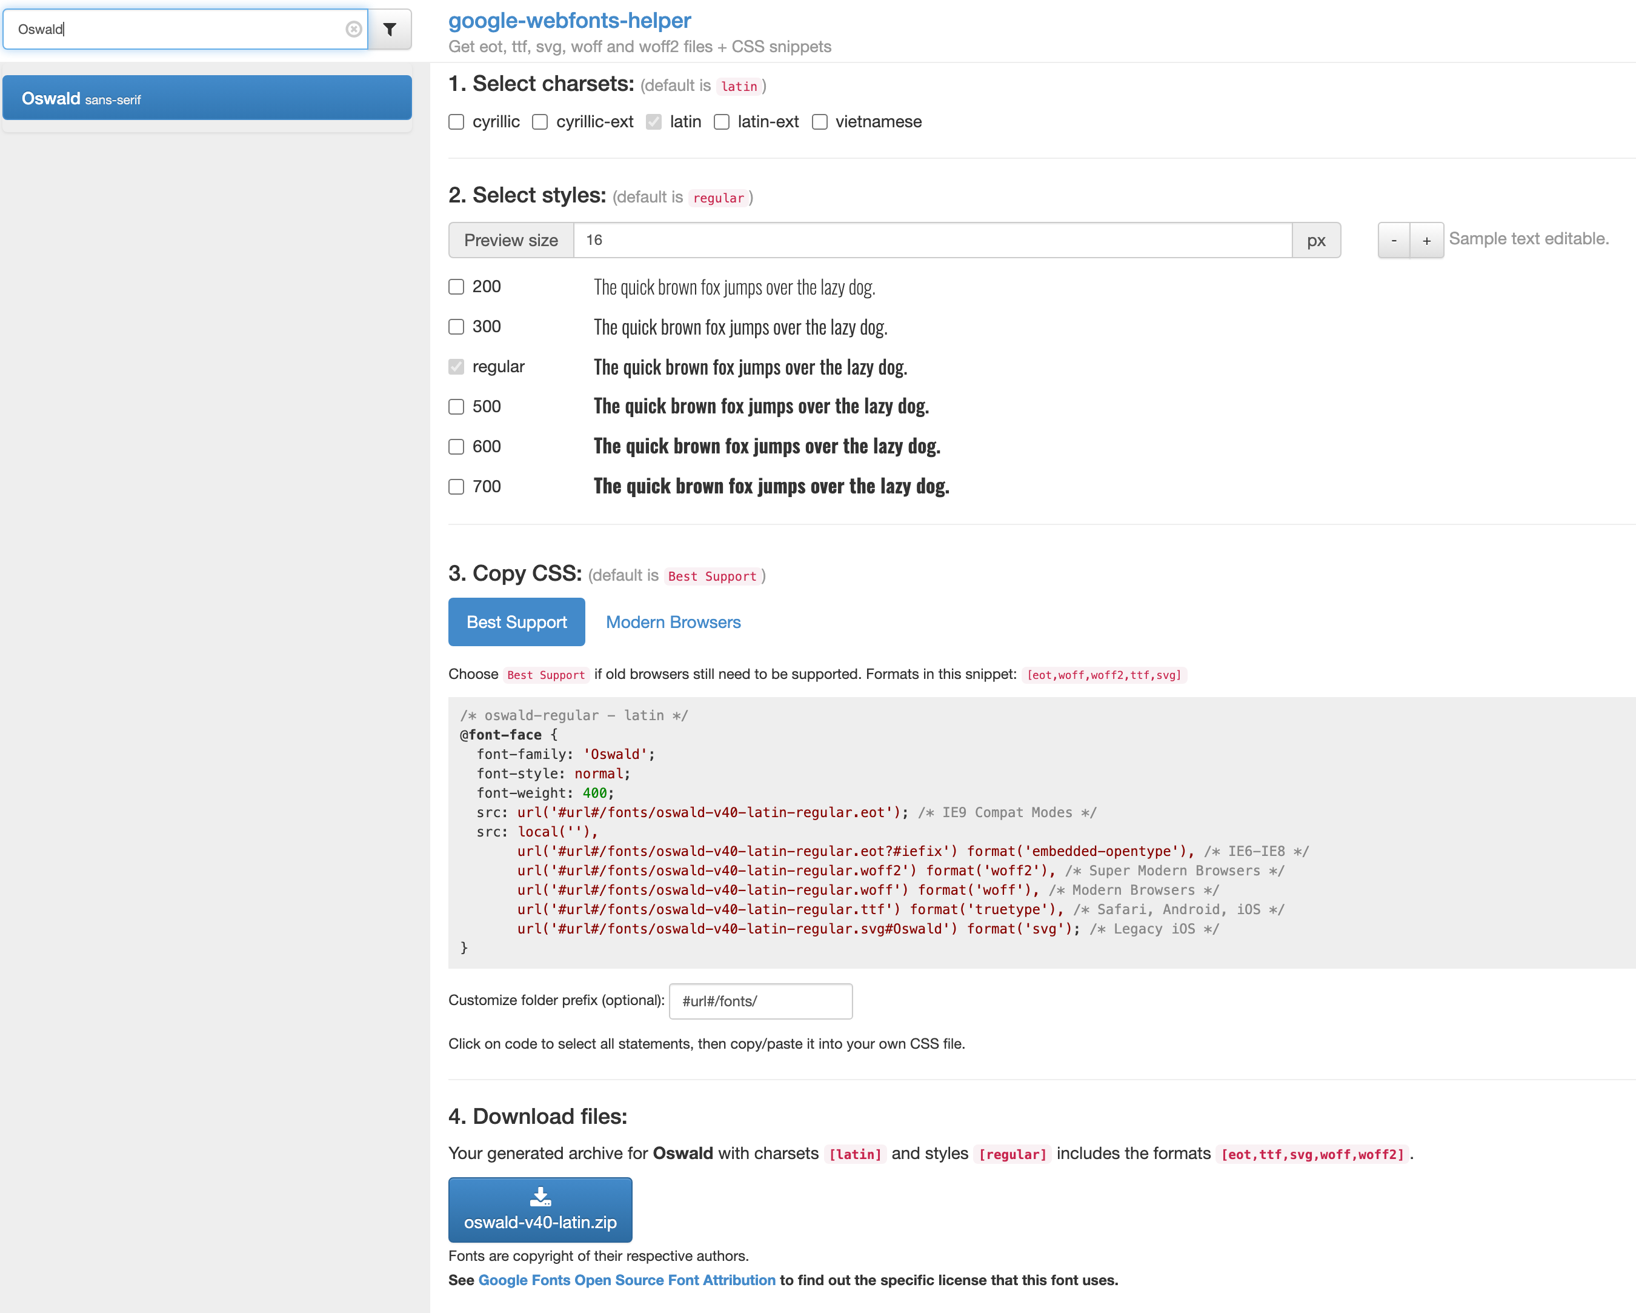The width and height of the screenshot is (1636, 1313).
Task: Check the 600 weight style
Action: coord(456,447)
